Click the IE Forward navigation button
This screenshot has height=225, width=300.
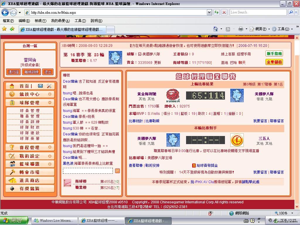[13, 12]
